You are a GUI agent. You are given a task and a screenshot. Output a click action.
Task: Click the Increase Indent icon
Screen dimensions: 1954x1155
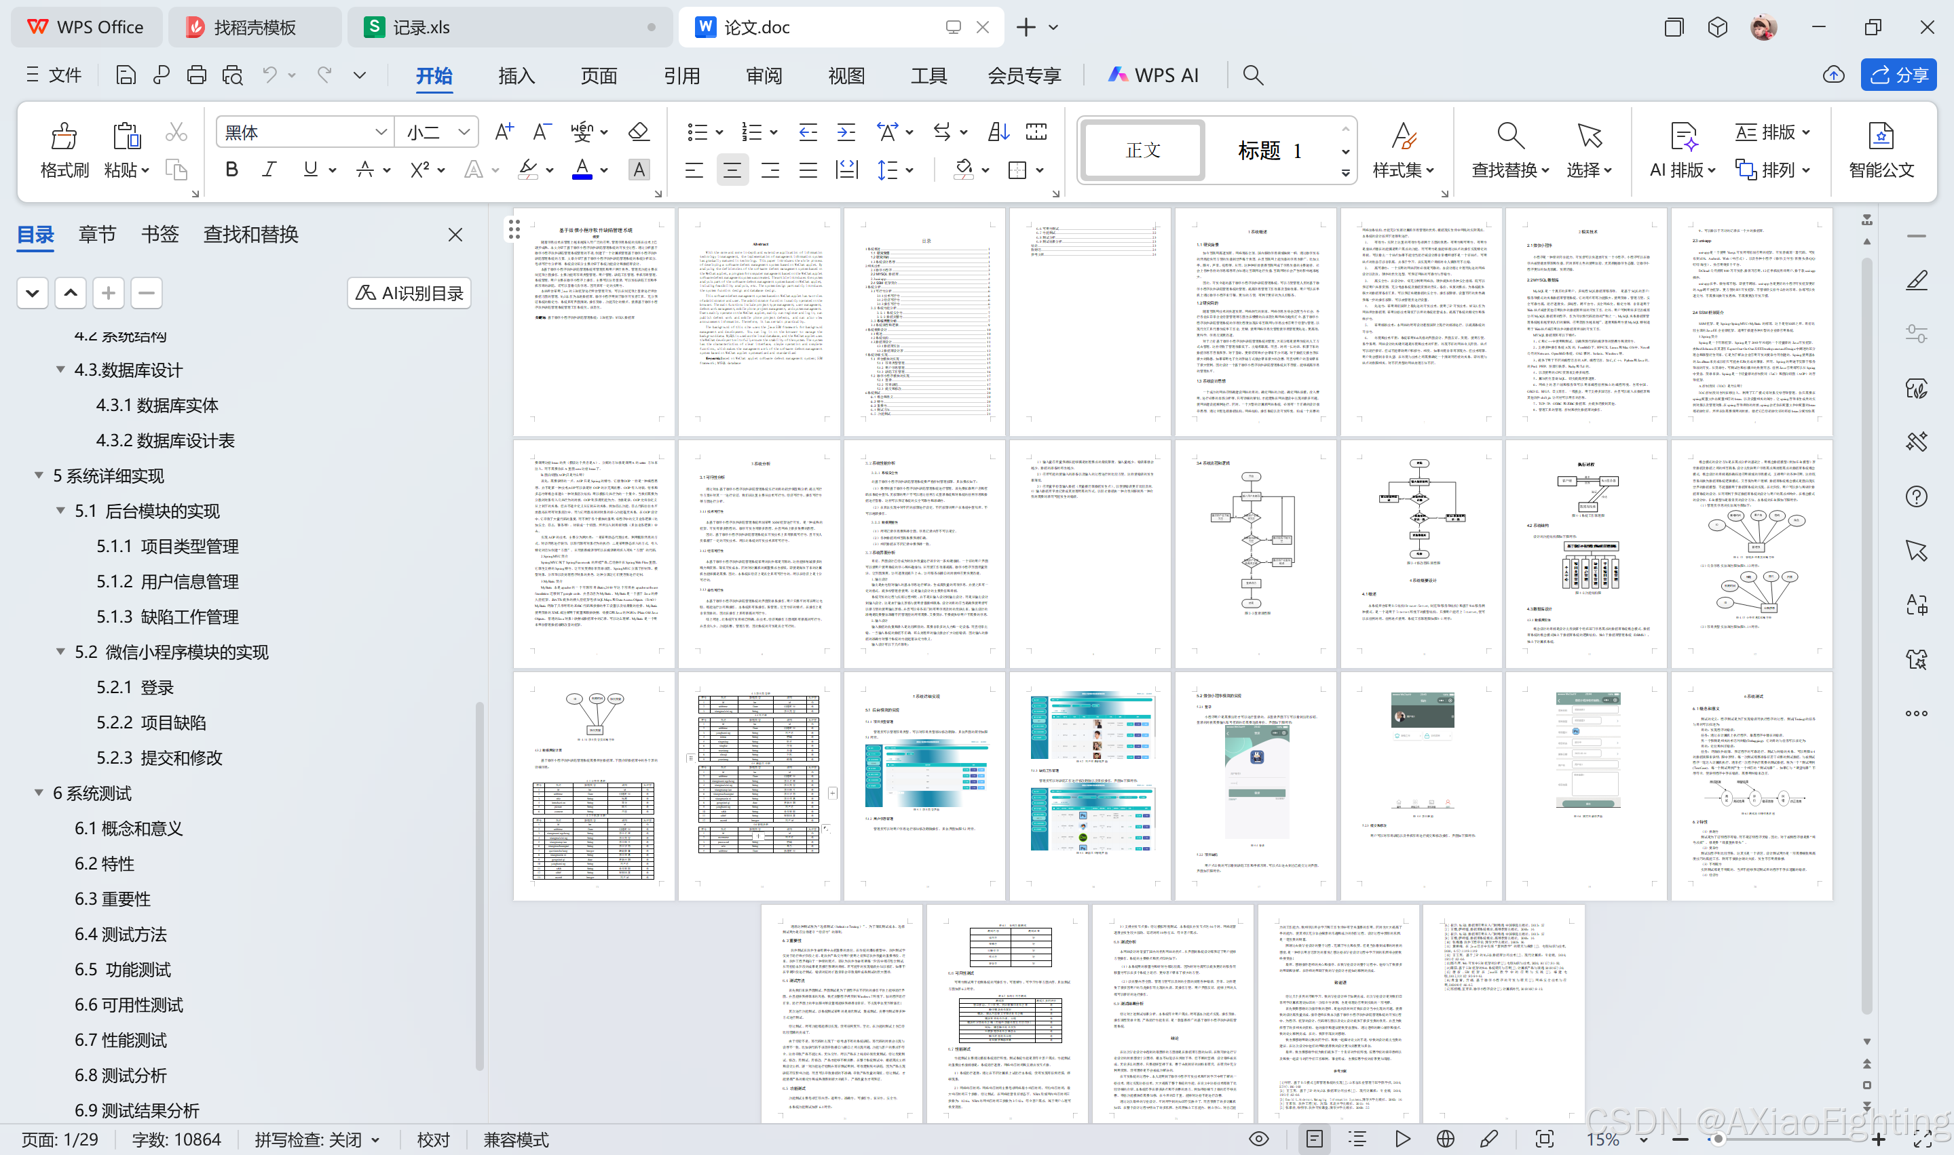coord(846,132)
